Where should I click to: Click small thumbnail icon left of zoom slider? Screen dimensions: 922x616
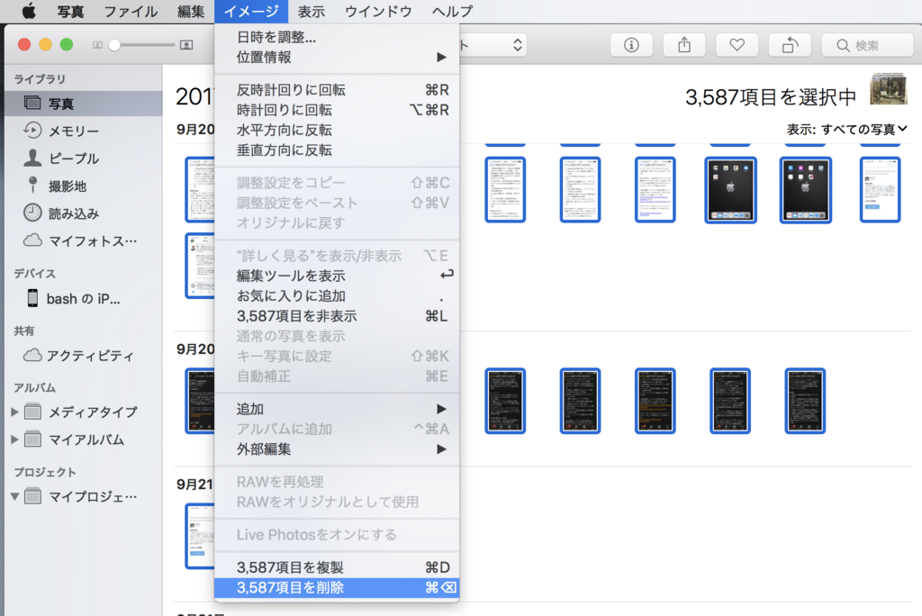(x=97, y=45)
